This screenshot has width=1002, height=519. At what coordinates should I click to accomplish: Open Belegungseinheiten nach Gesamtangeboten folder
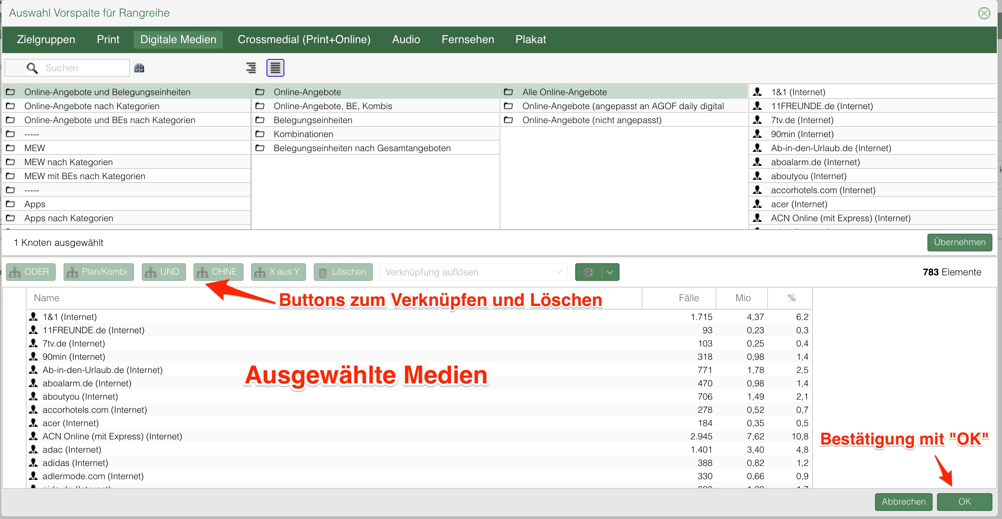[375, 148]
